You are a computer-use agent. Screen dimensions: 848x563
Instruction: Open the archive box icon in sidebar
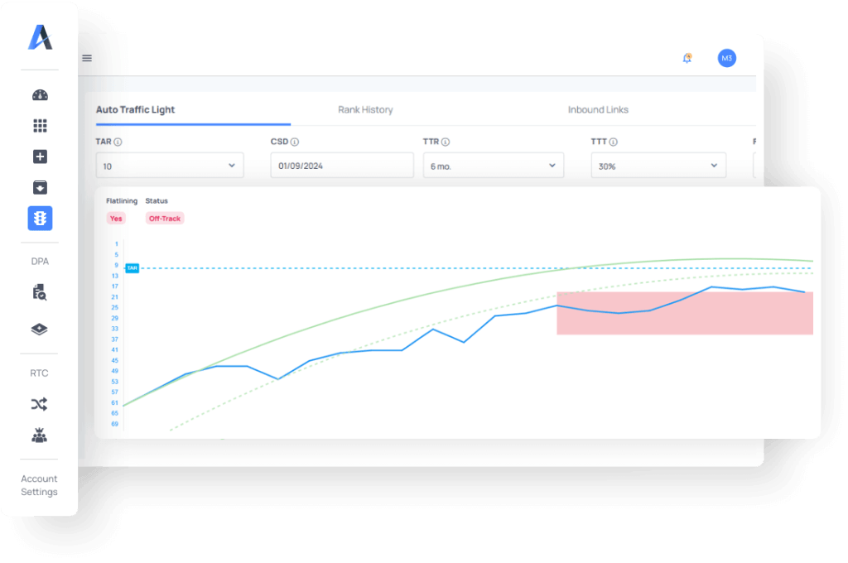(x=40, y=187)
